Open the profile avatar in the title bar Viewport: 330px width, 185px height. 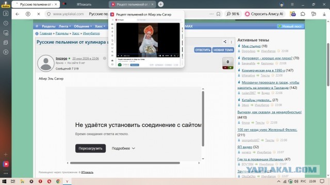282,5
